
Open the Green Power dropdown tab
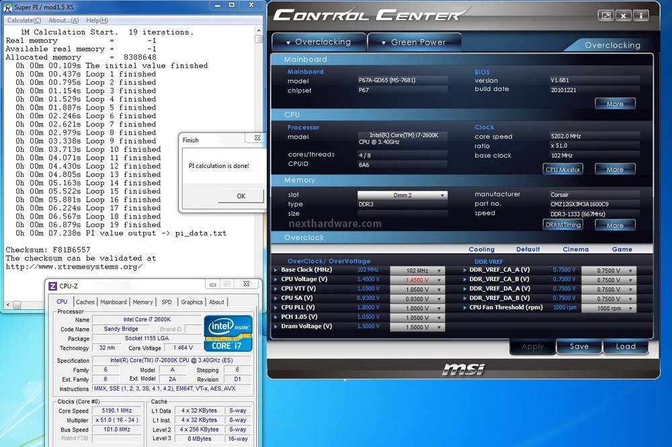pyautogui.click(x=414, y=42)
